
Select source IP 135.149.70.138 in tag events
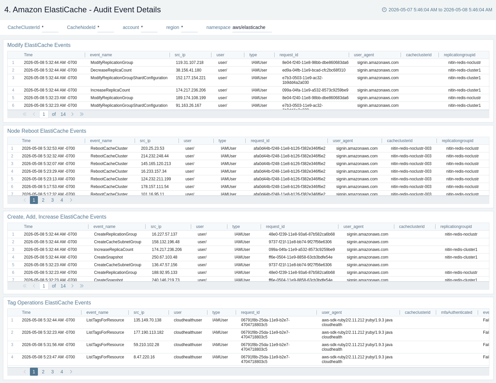pyautogui.click(x=147, y=320)
